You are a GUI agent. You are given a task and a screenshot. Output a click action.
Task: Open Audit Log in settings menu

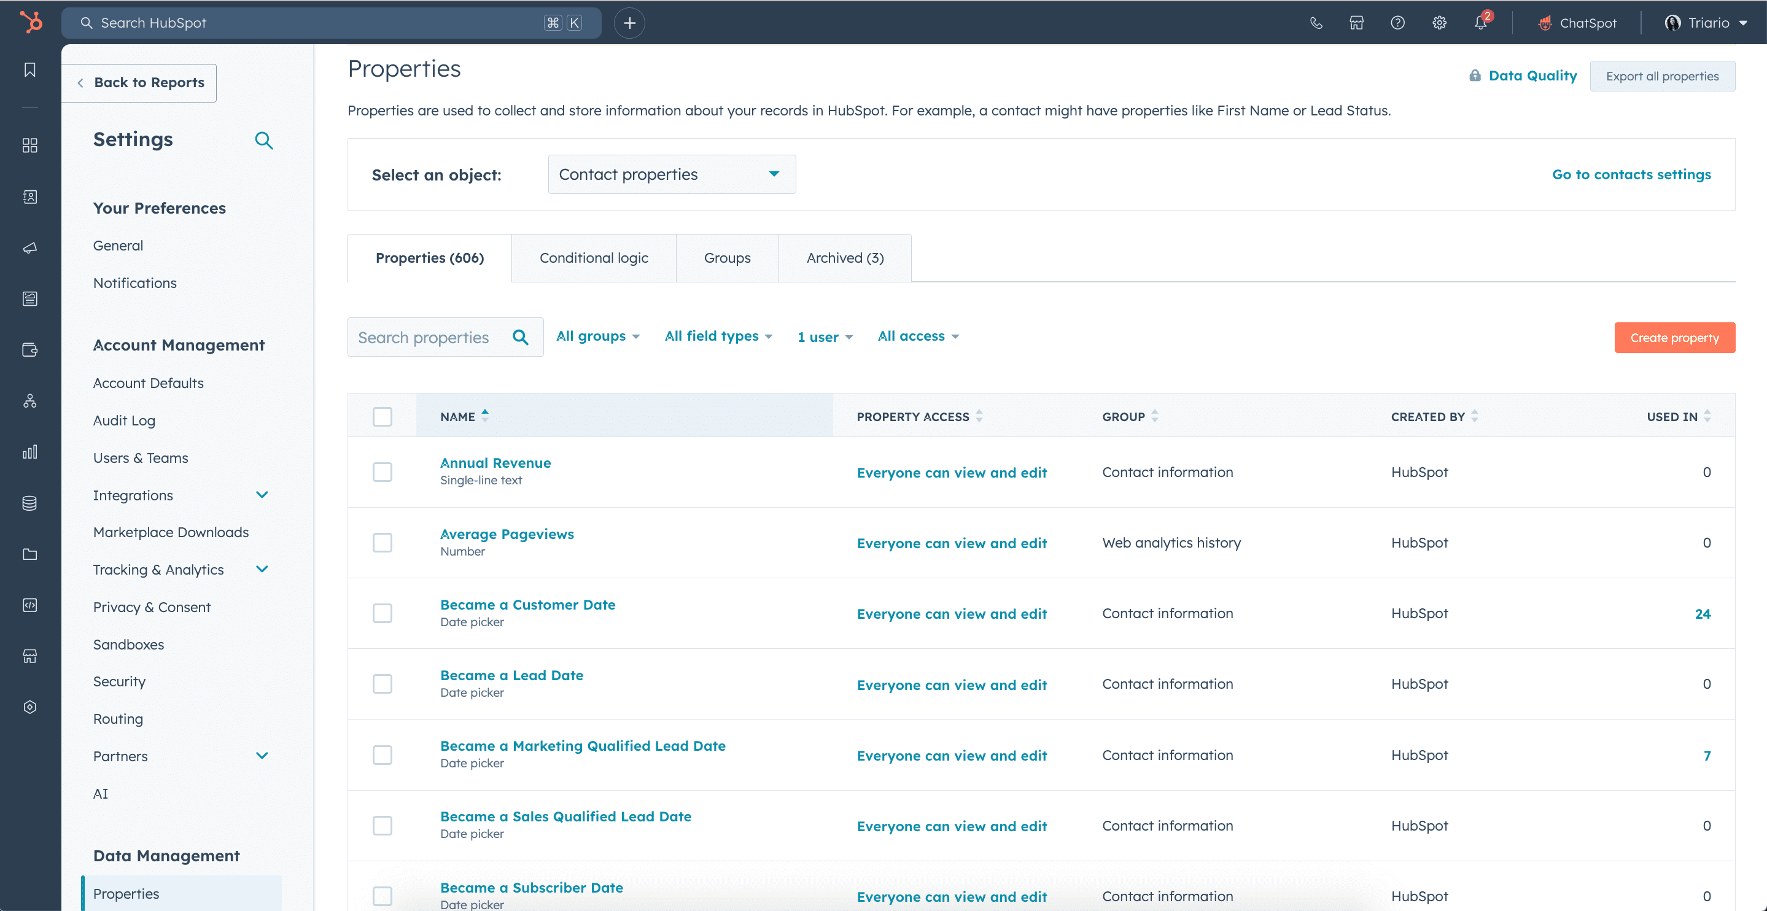click(124, 421)
